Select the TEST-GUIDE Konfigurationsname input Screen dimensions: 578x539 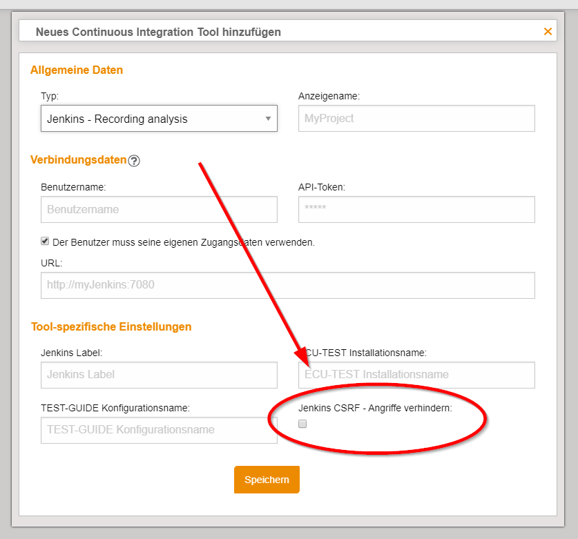tap(159, 430)
